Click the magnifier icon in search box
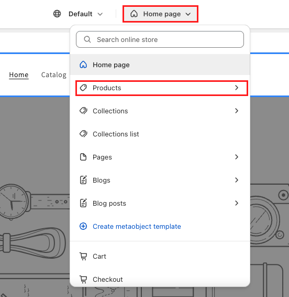 pyautogui.click(x=87, y=39)
